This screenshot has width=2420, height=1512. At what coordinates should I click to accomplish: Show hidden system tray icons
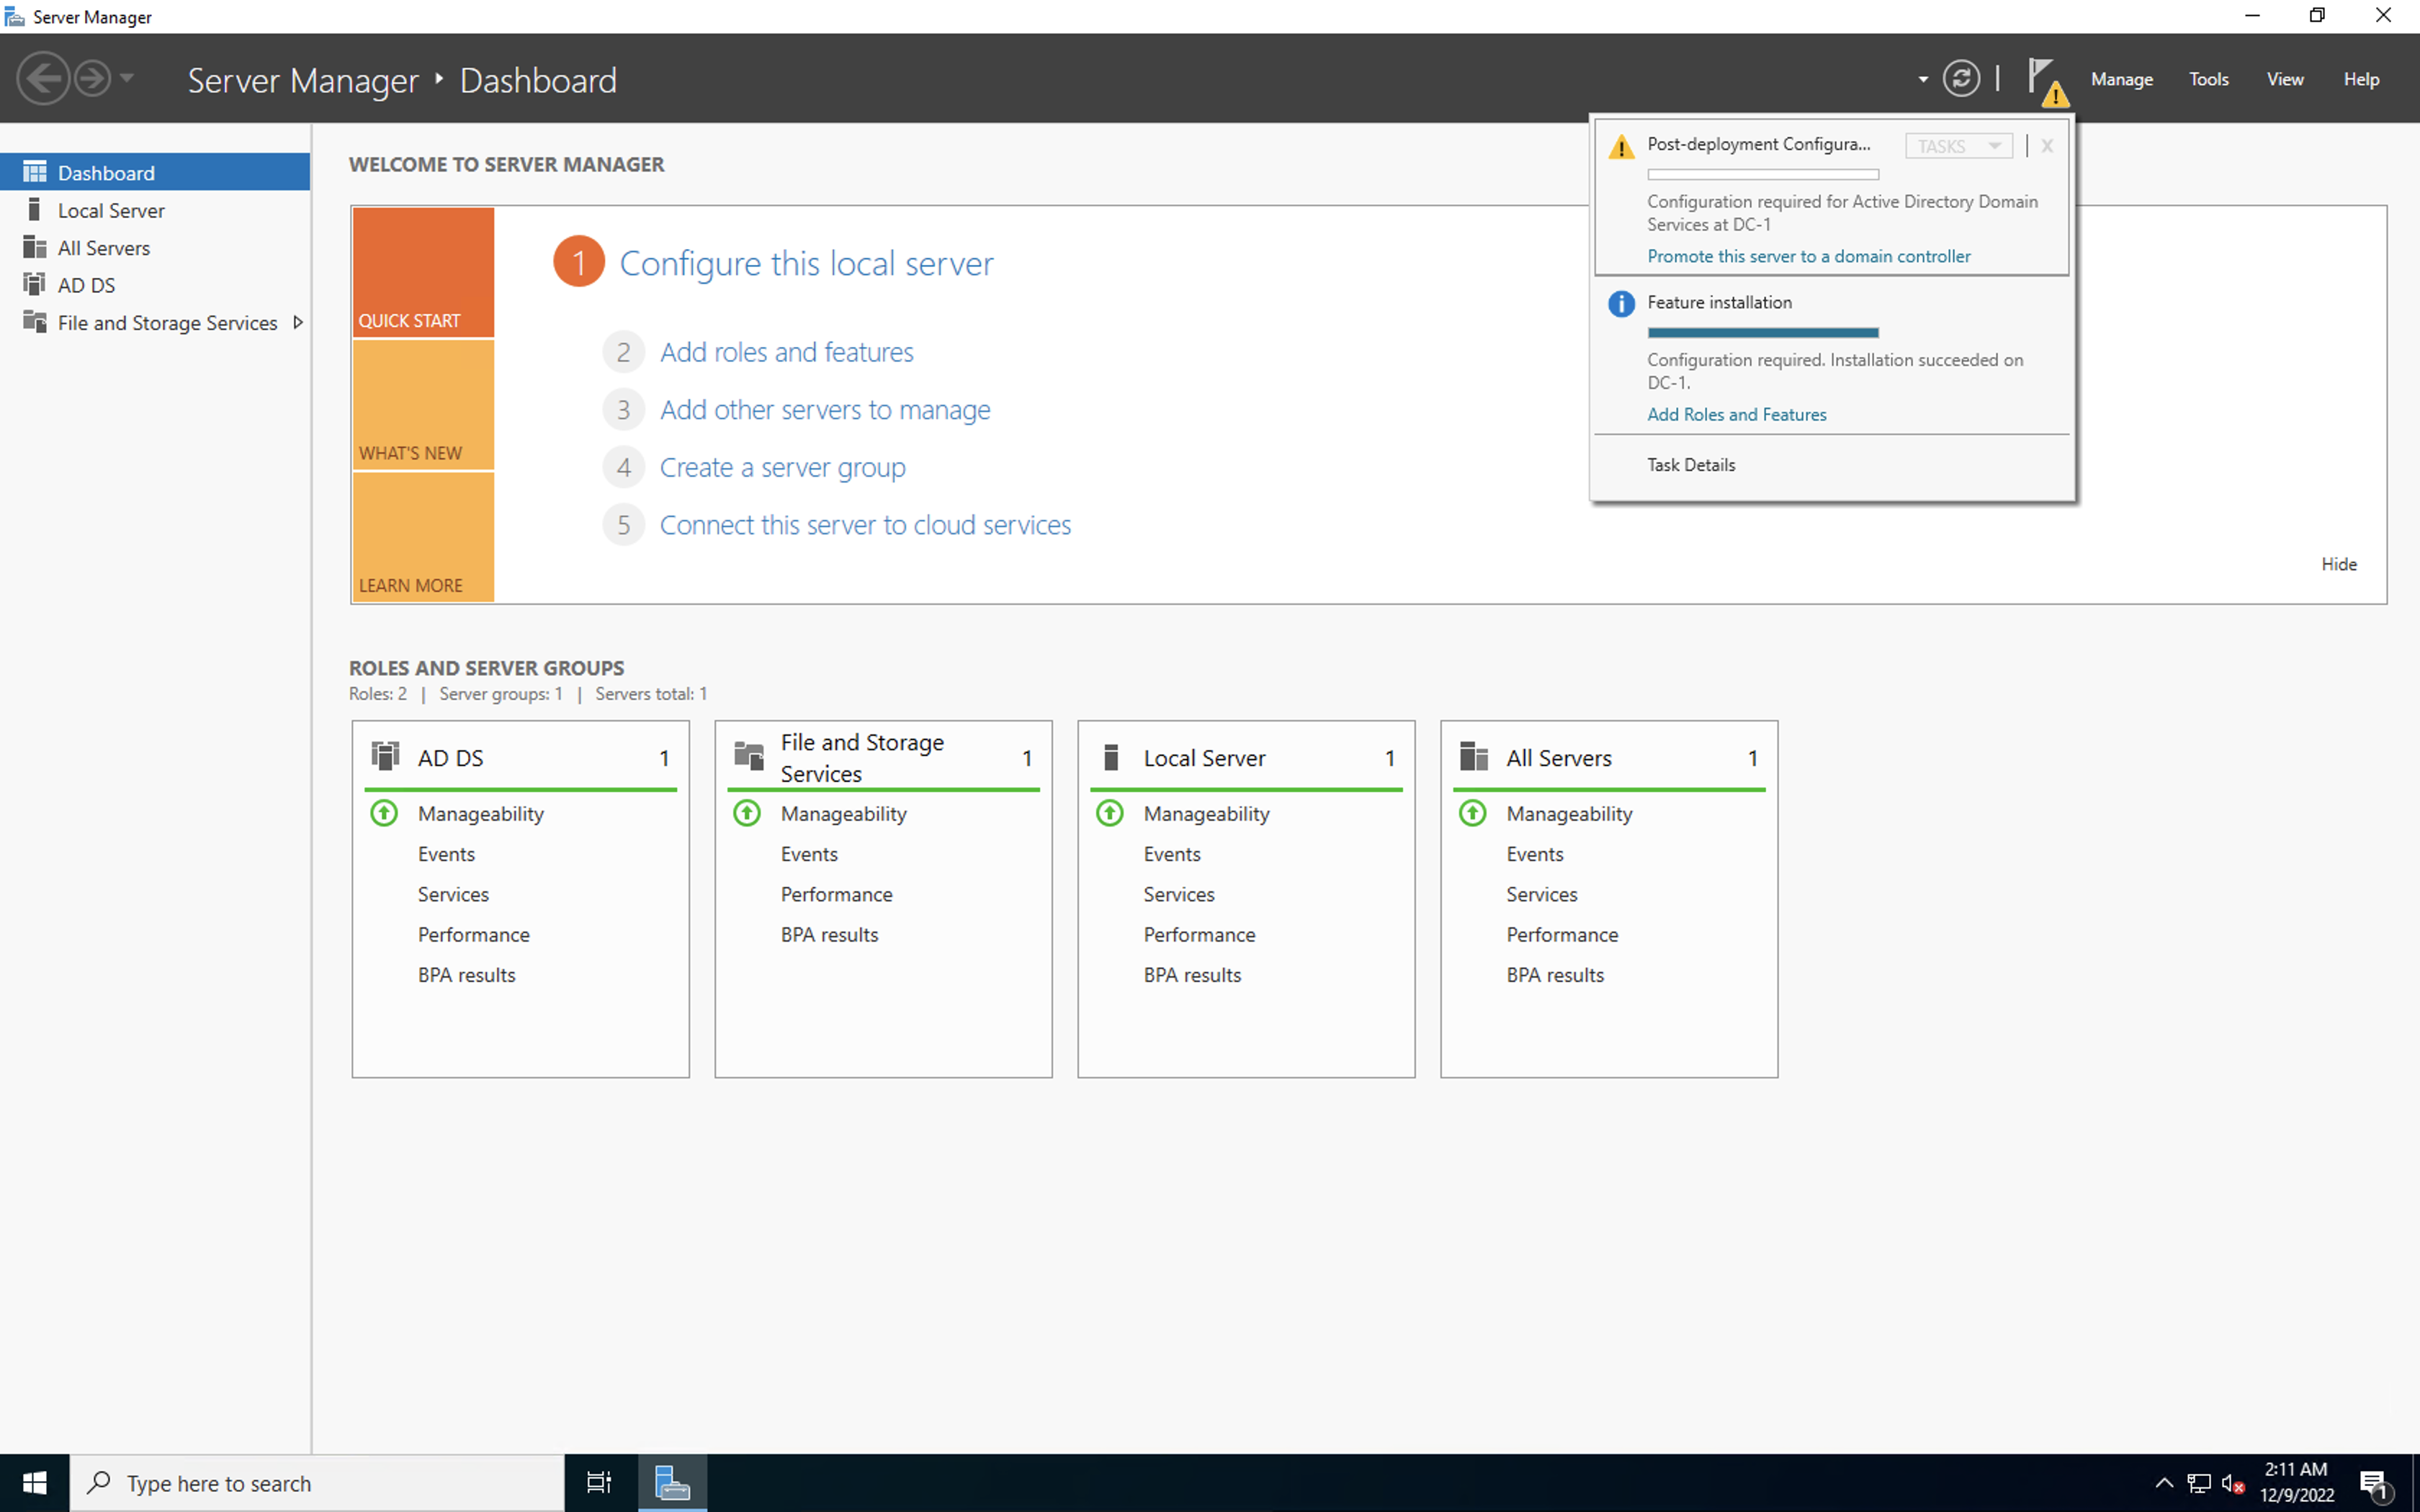click(x=2164, y=1483)
